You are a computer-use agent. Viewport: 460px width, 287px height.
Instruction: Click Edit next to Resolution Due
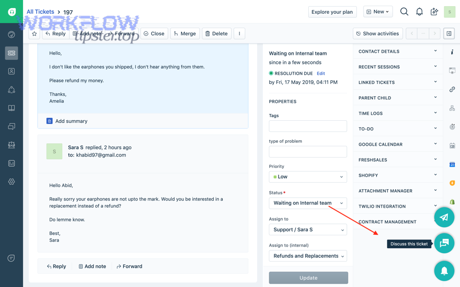click(x=320, y=74)
